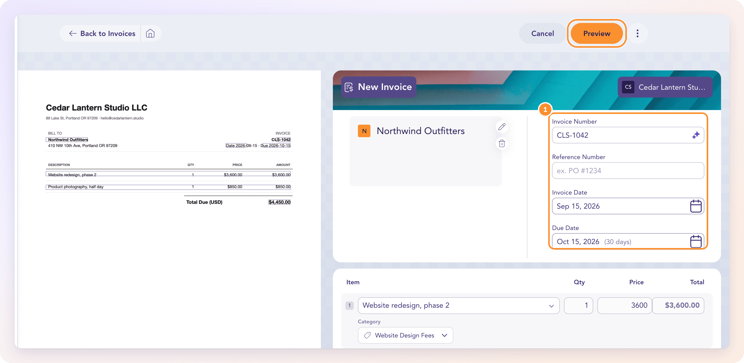744x363 pixels.
Task: Open the Website Design Fees category dropdown
Action: tap(405, 335)
